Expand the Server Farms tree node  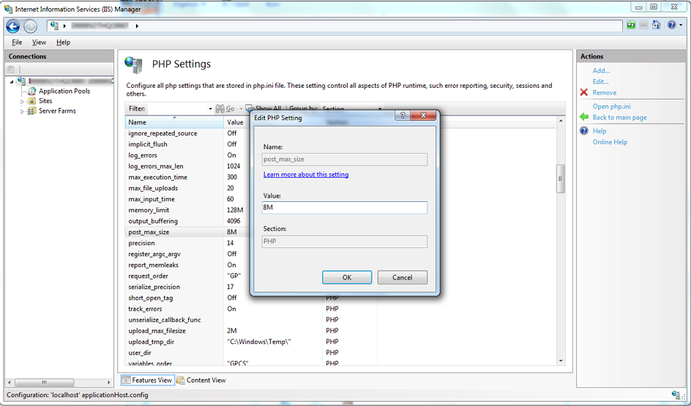22,111
